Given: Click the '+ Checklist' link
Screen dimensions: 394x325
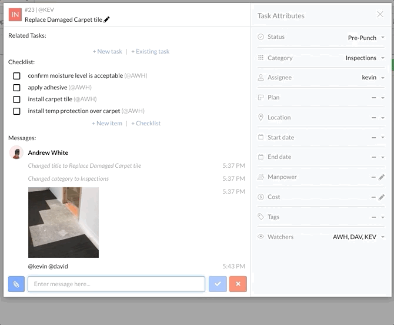Looking at the screenshot, I should pyautogui.click(x=146, y=123).
